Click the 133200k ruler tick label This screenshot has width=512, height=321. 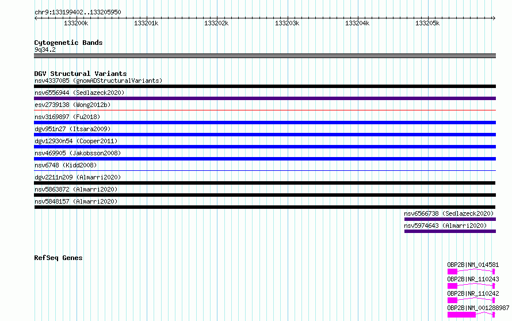[x=76, y=23]
